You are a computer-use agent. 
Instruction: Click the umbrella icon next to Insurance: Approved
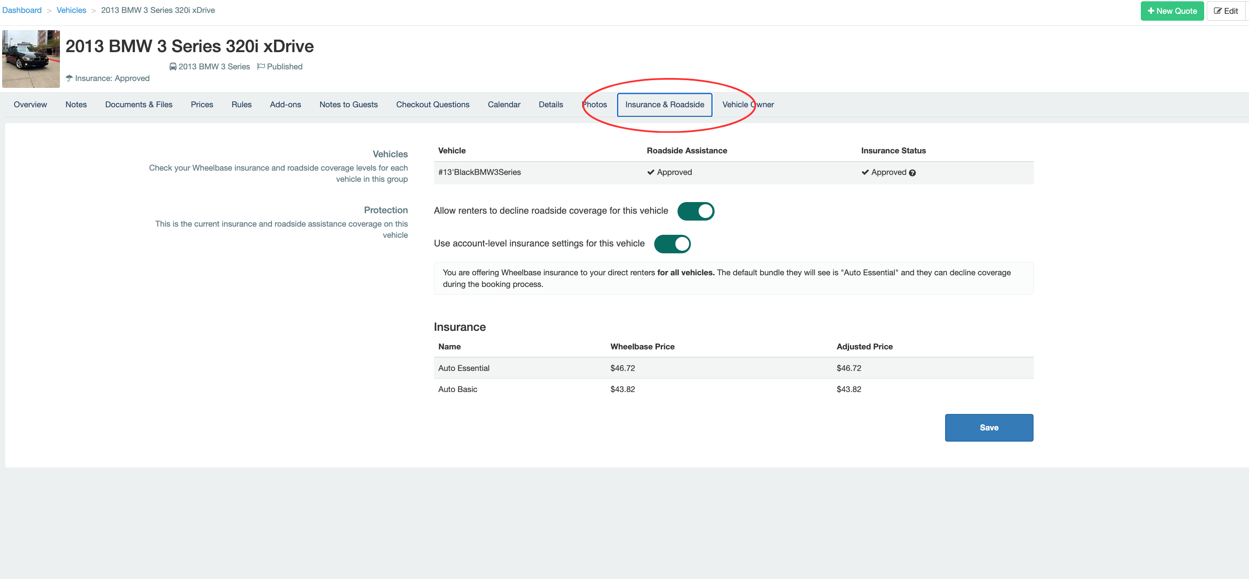[x=69, y=78]
